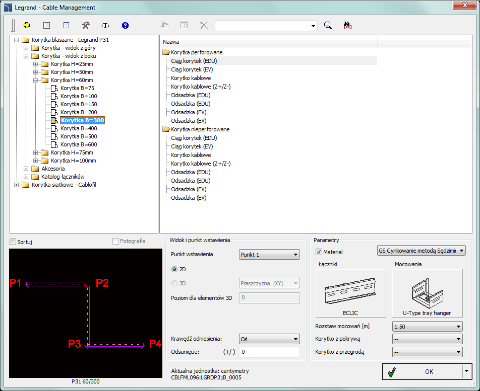Click the yellow plus add icon
Screen dimensions: 480x391
point(27,25)
